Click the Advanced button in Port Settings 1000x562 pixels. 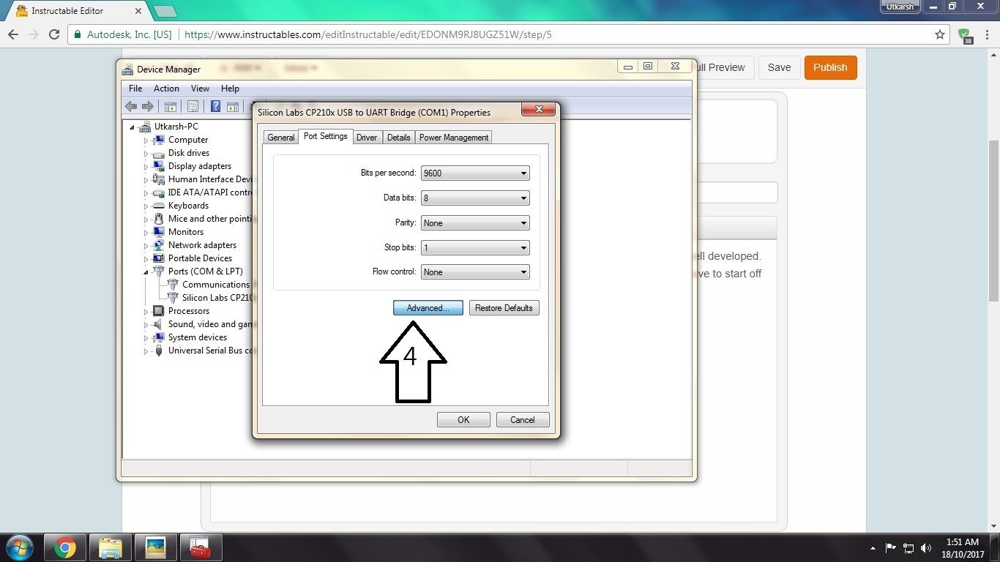point(428,307)
